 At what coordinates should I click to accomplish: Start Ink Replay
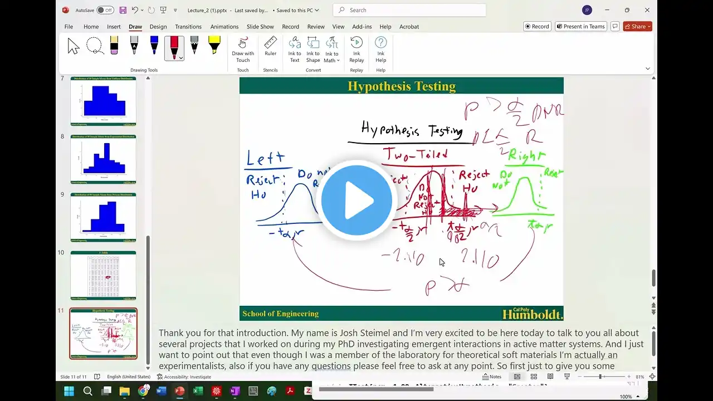pyautogui.click(x=356, y=50)
